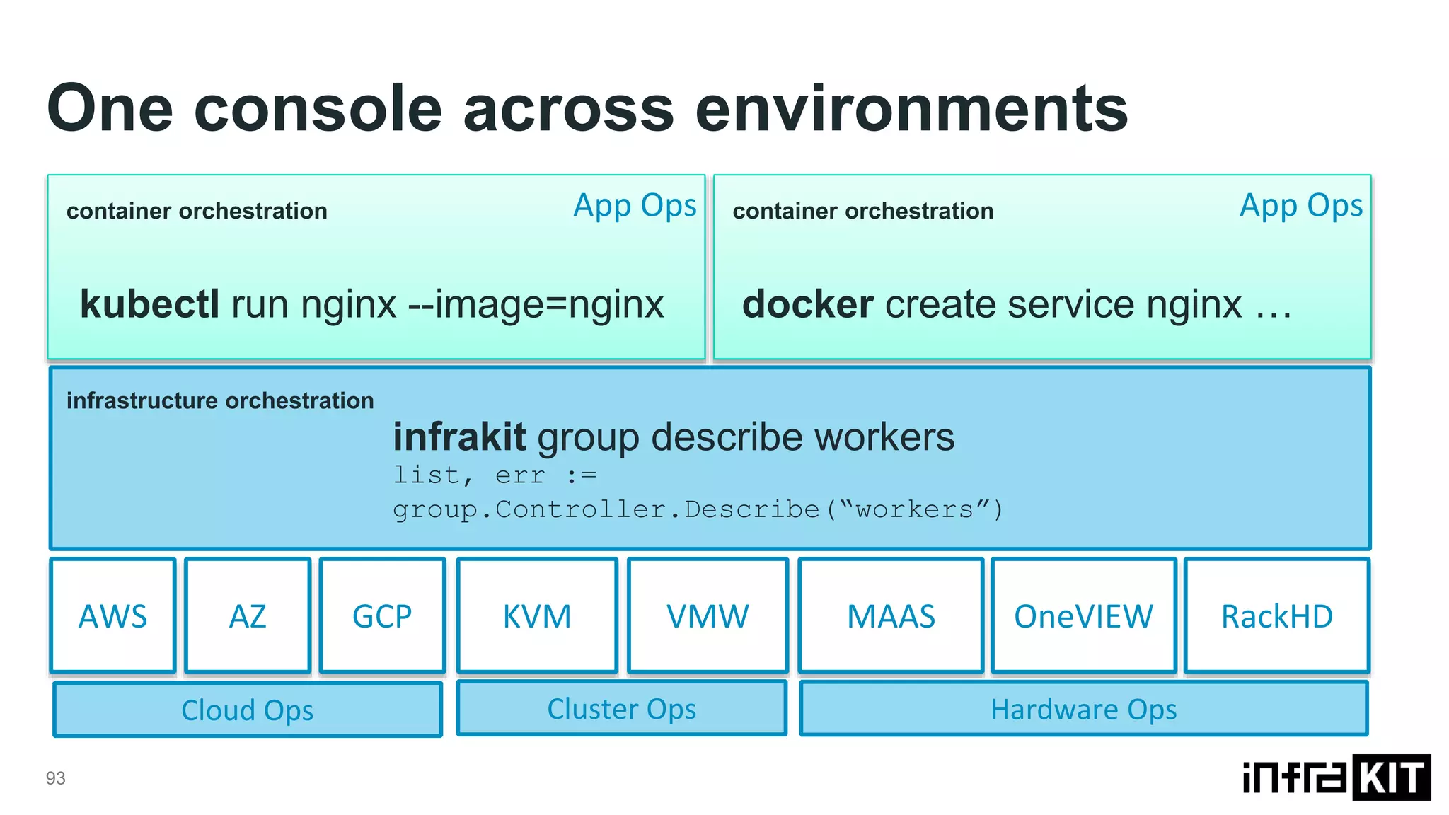Click the group.Controller.Describe code line
The width and height of the screenshot is (1449, 815).
click(698, 509)
